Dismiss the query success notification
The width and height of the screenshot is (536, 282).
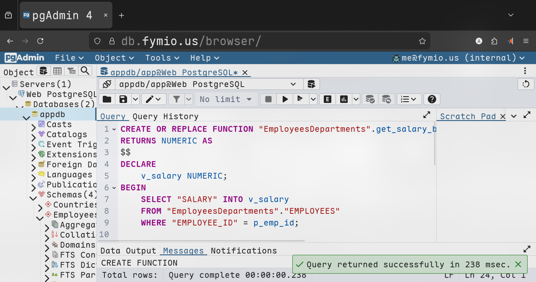click(518, 264)
